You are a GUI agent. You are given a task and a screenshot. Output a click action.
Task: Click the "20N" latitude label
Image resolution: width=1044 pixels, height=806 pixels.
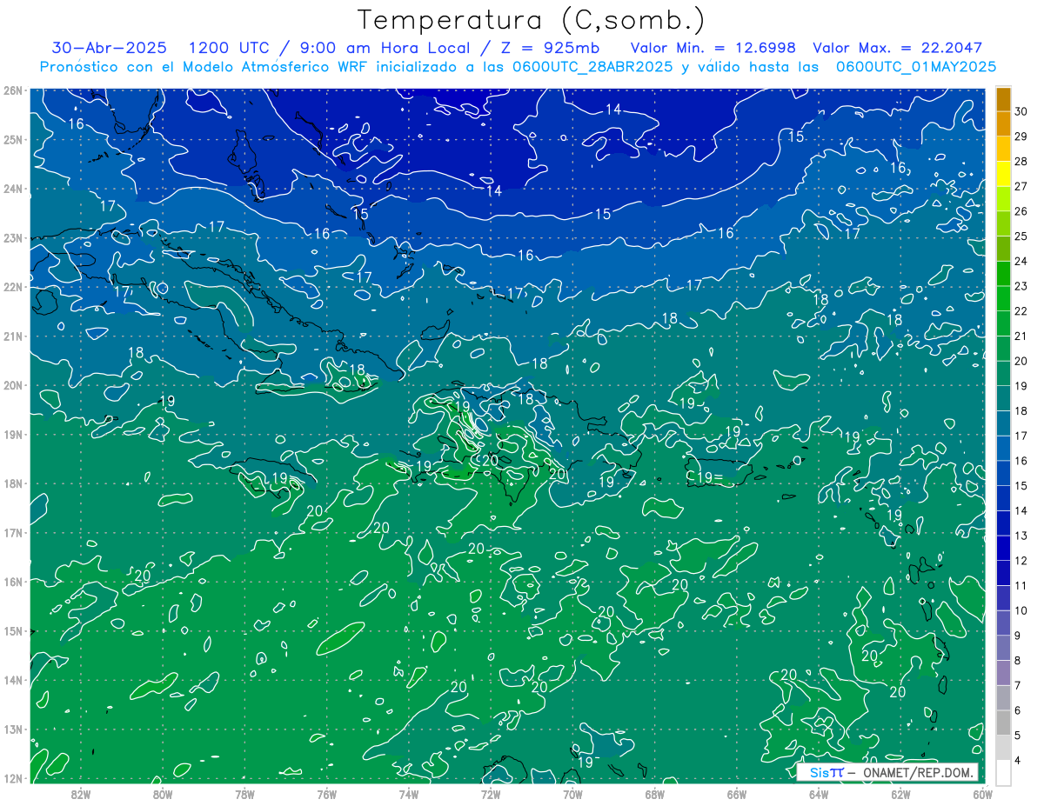click(x=12, y=385)
